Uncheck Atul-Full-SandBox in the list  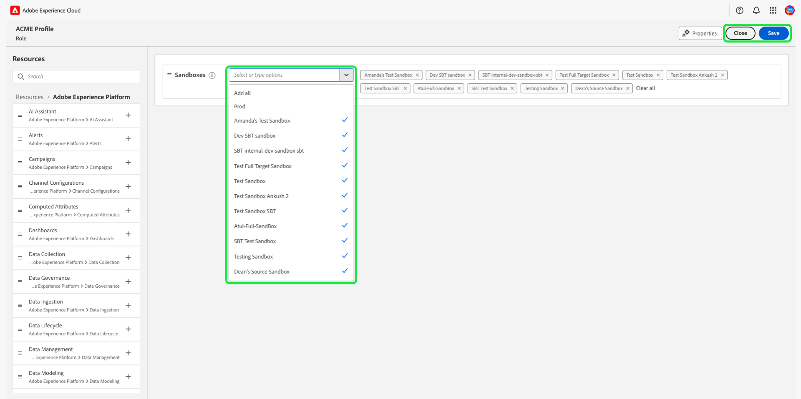click(291, 226)
